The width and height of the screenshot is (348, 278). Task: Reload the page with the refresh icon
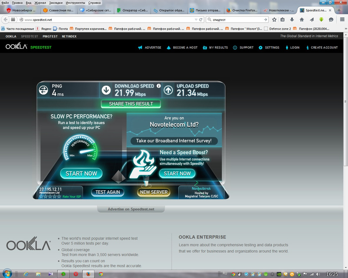coord(201,20)
